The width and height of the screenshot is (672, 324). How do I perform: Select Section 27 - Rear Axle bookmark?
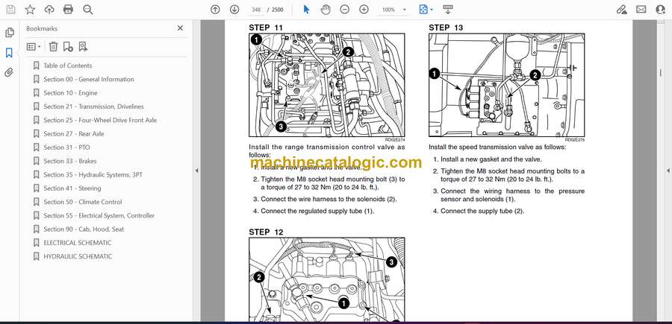(74, 134)
